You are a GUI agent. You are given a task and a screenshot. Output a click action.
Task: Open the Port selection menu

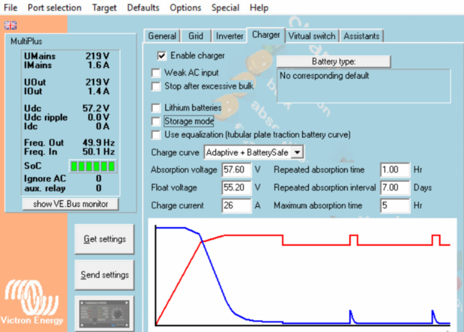[54, 7]
